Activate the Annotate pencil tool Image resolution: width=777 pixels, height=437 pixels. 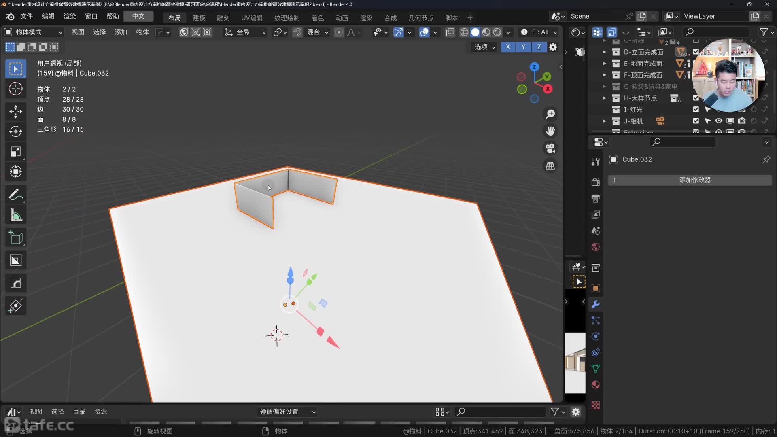coord(15,195)
